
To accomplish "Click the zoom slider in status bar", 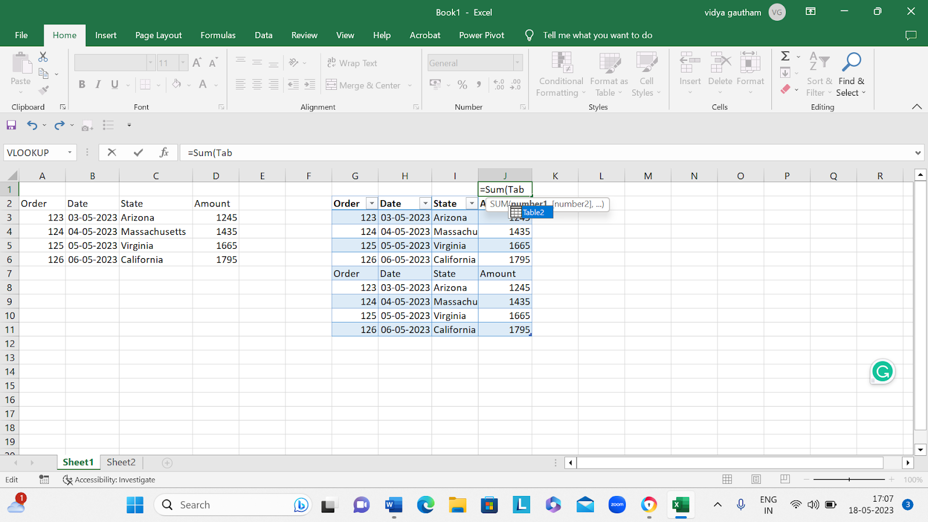I will coord(849,480).
